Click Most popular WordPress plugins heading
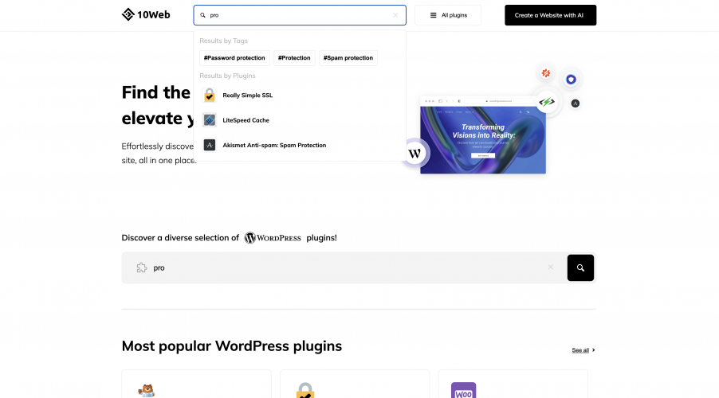This screenshot has width=719, height=398. point(232,345)
